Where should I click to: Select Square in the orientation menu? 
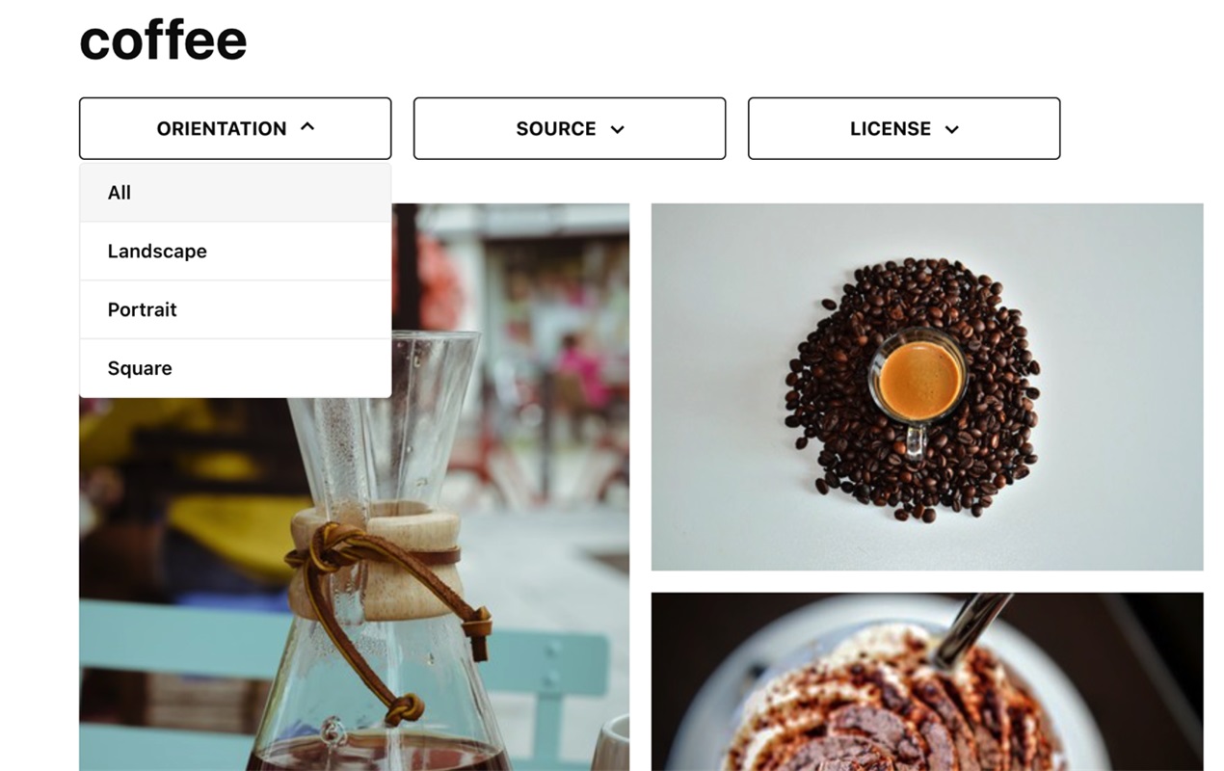235,368
